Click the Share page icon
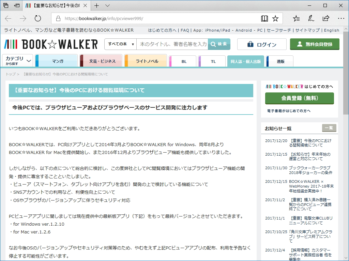The image size is (349, 261). [x=326, y=18]
